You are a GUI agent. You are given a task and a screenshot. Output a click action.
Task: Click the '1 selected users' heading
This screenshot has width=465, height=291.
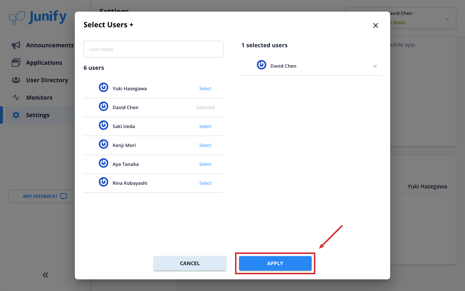[x=264, y=45]
